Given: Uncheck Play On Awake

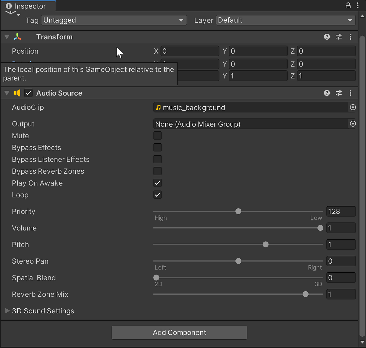Looking at the screenshot, I should (x=157, y=183).
